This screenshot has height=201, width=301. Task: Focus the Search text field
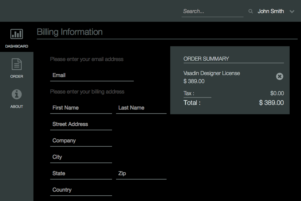pos(212,11)
